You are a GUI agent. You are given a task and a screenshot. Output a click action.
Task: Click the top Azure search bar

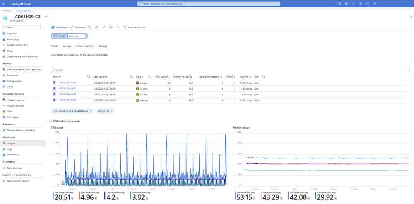pyautogui.click(x=208, y=4)
